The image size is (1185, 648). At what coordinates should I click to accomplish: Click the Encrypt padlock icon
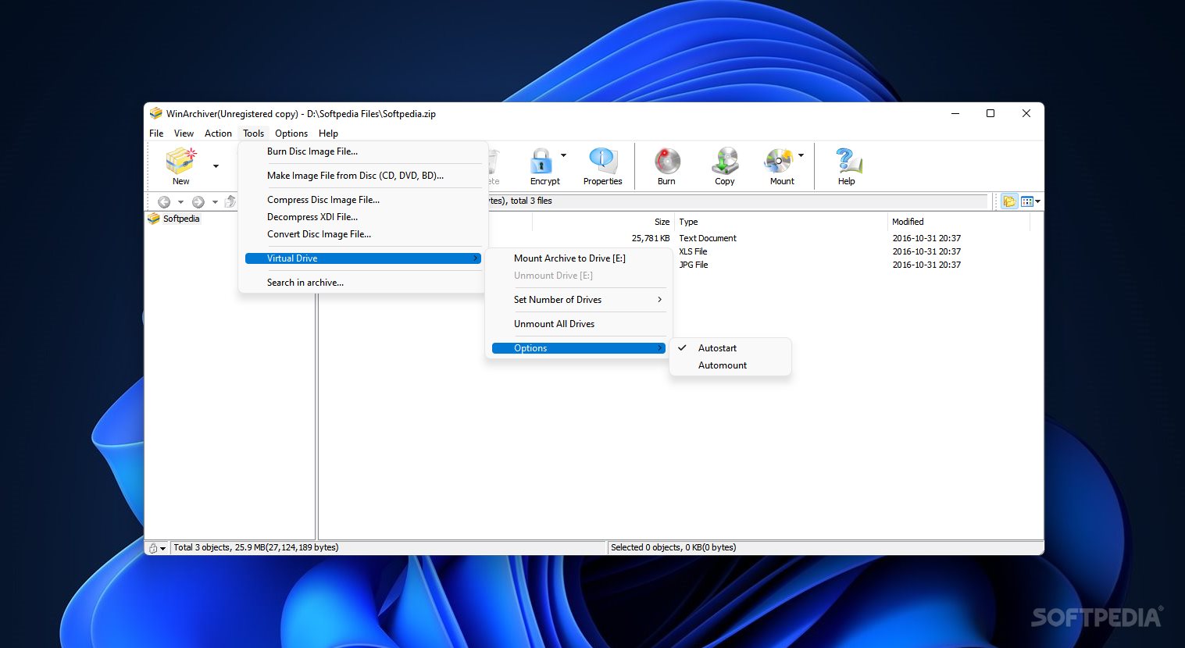[x=541, y=161]
